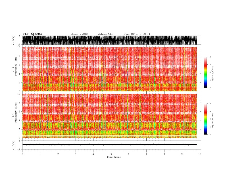The width and height of the screenshot is (225, 173).
Task: Click the "8" tick on the Time axis
Action: (x=164, y=154)
